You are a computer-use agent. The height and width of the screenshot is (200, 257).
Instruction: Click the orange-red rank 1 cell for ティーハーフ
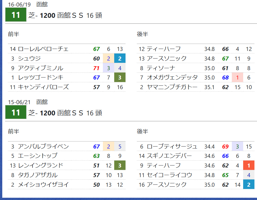point(249,165)
